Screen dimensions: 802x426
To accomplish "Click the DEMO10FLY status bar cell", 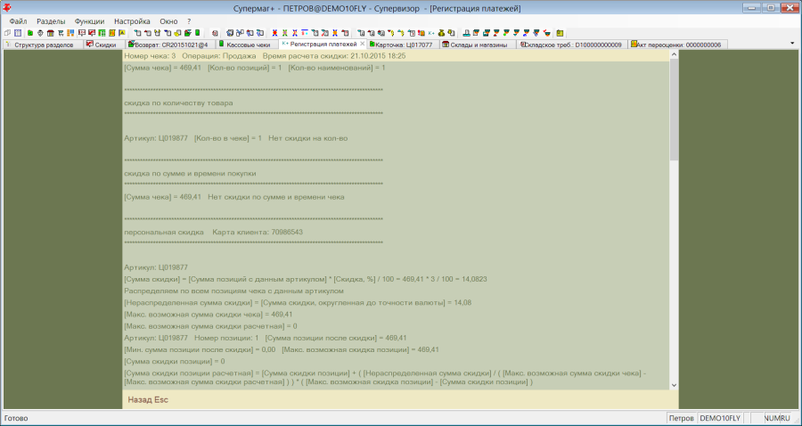I will [x=720, y=418].
